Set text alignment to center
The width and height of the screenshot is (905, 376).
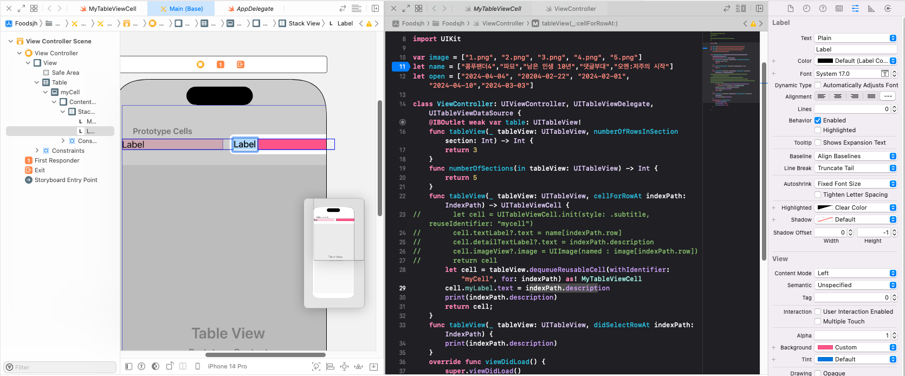pyautogui.click(x=838, y=96)
